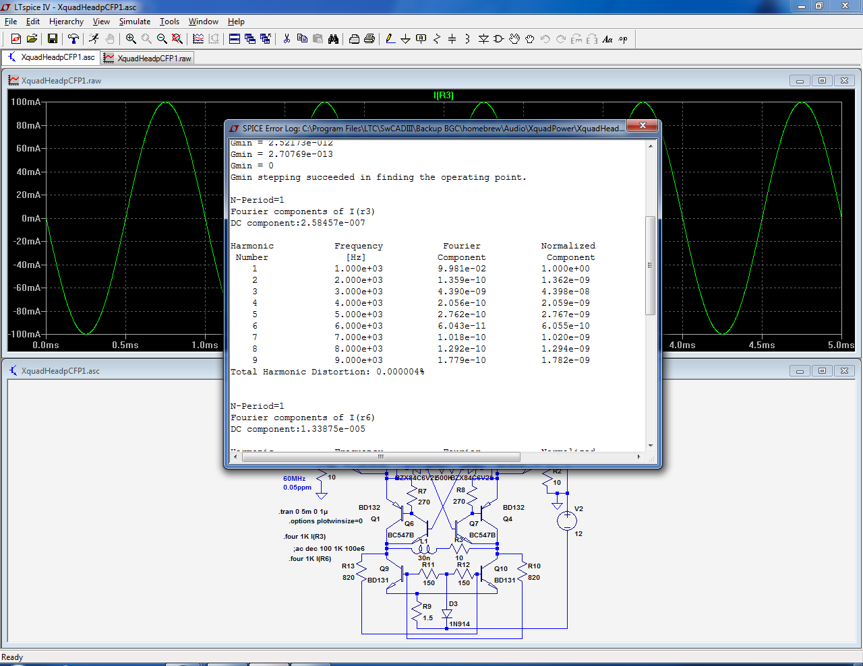This screenshot has height=666, width=863.
Task: Close the SPICE Error Log window
Action: [643, 126]
